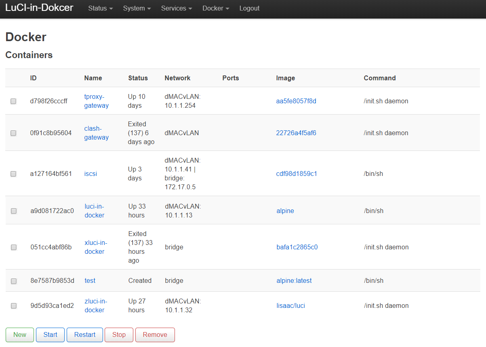Click the Start button
The image size is (486, 347).
[50, 335]
